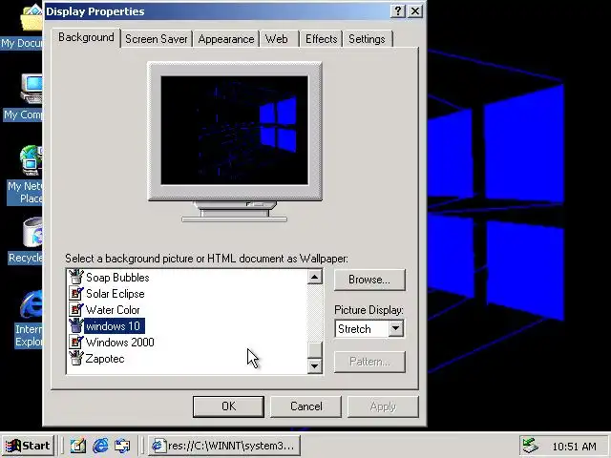The width and height of the screenshot is (611, 458).
Task: Switch to the Effects tab
Action: click(x=321, y=39)
